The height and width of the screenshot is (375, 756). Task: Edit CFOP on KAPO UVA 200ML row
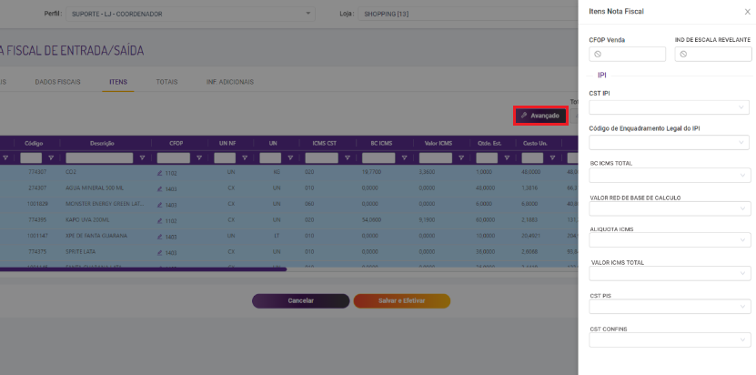159,220
